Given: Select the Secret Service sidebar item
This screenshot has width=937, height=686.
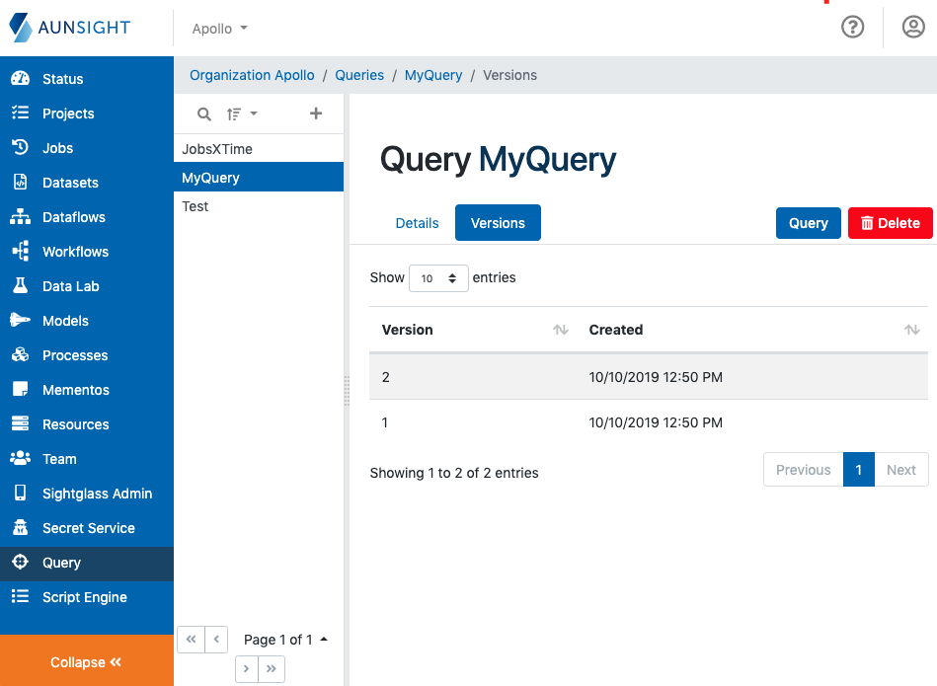Looking at the screenshot, I should click(x=87, y=528).
